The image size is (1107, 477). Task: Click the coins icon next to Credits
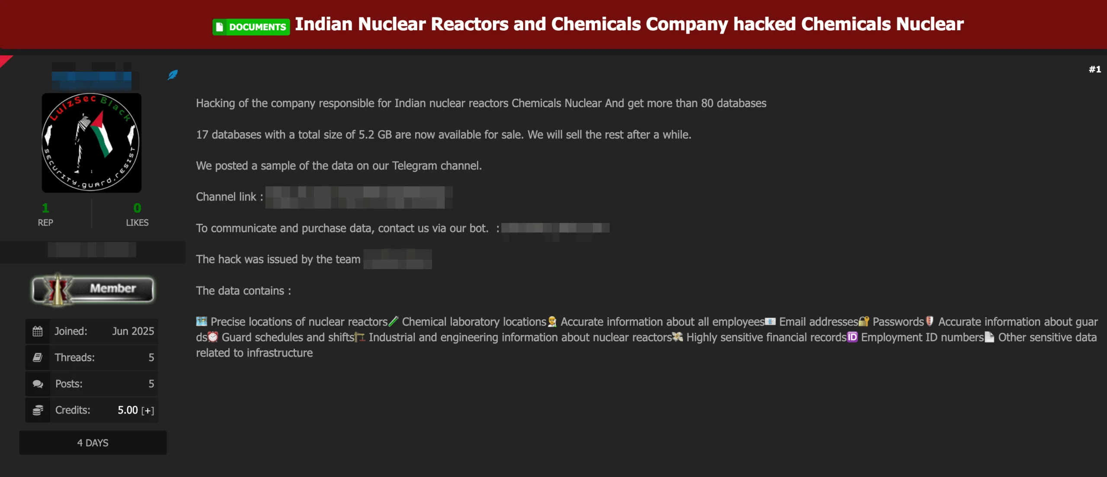(x=38, y=410)
